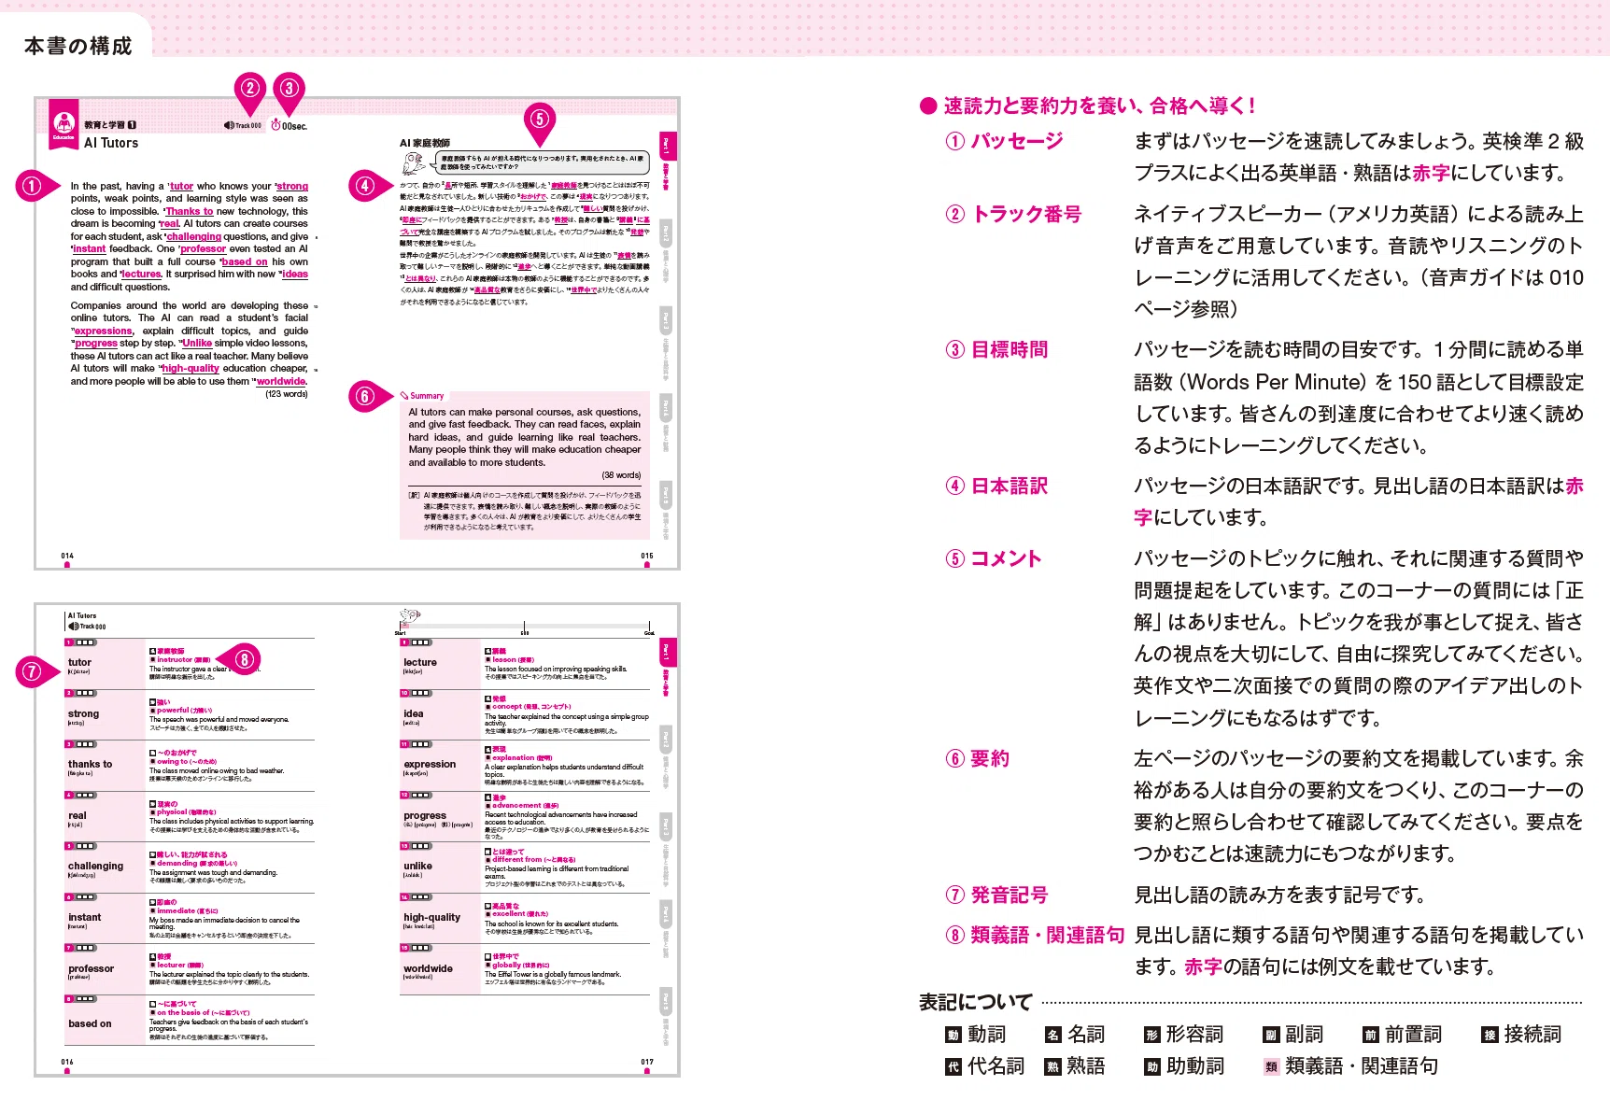Click the 代 icon for 代名詞 in the legend
Screen dimensions: 1610x1100
[x=953, y=1067]
